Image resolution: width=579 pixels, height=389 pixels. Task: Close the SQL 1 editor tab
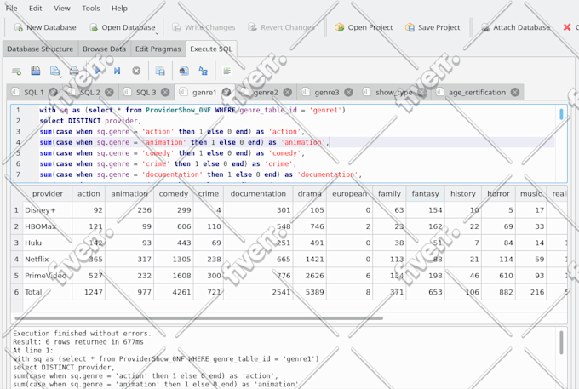pyautogui.click(x=53, y=92)
